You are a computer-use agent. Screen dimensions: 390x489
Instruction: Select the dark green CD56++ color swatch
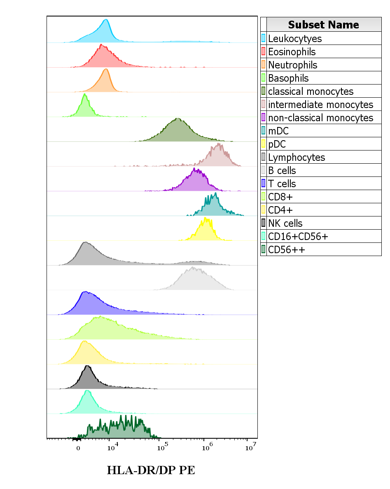[264, 250]
